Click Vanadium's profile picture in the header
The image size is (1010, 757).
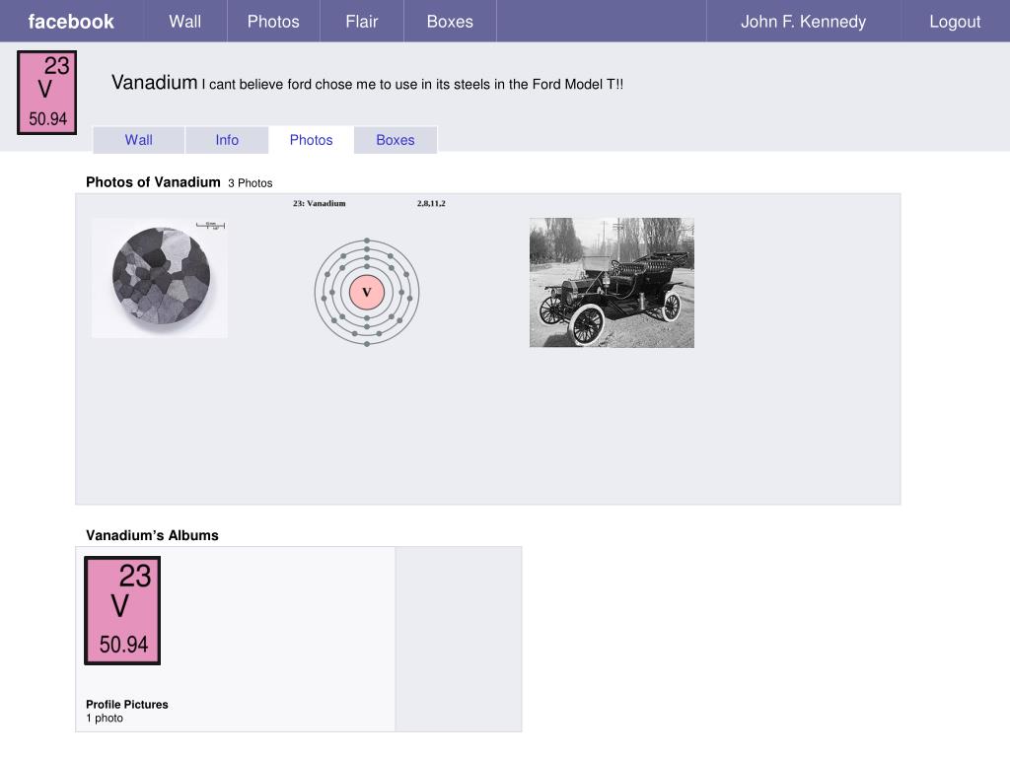click(x=47, y=93)
